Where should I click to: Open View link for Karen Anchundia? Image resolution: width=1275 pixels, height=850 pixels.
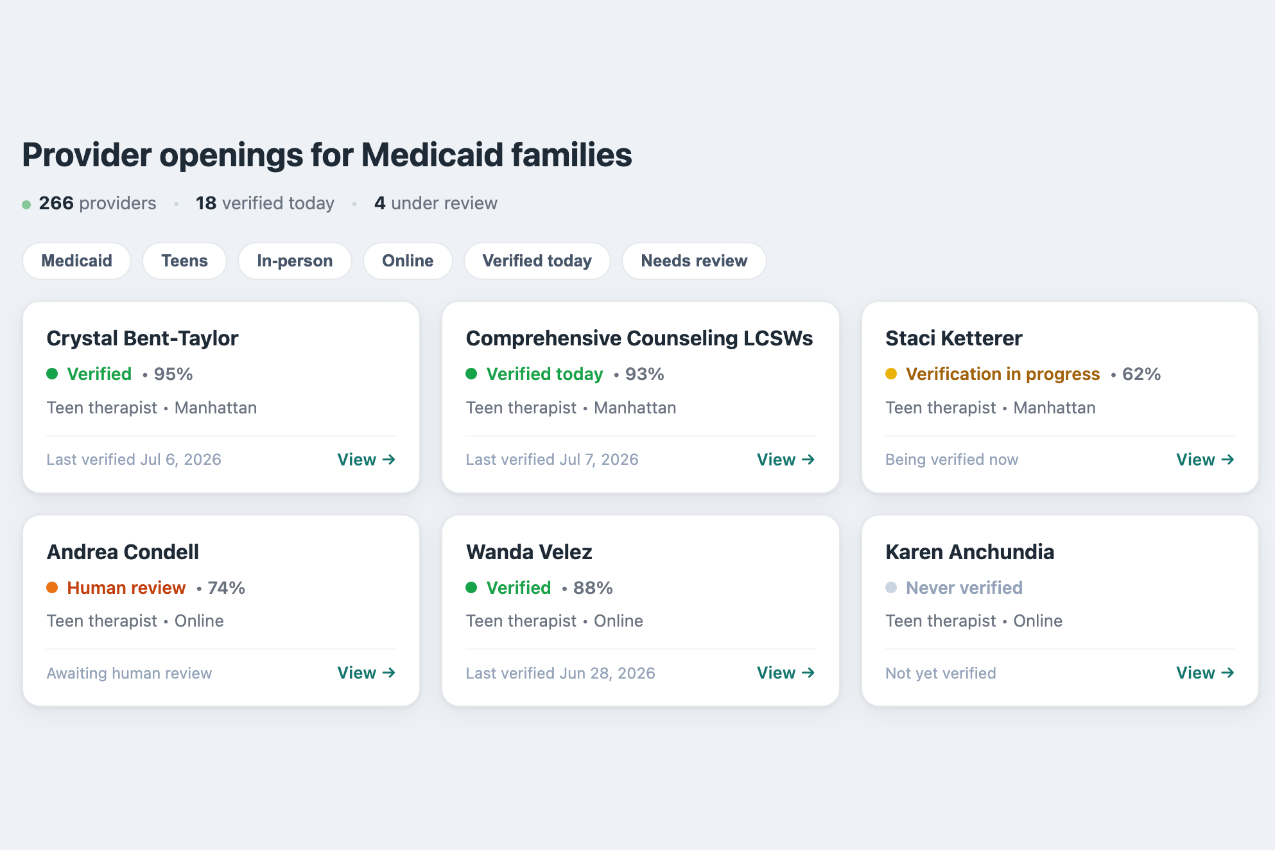click(x=1205, y=673)
